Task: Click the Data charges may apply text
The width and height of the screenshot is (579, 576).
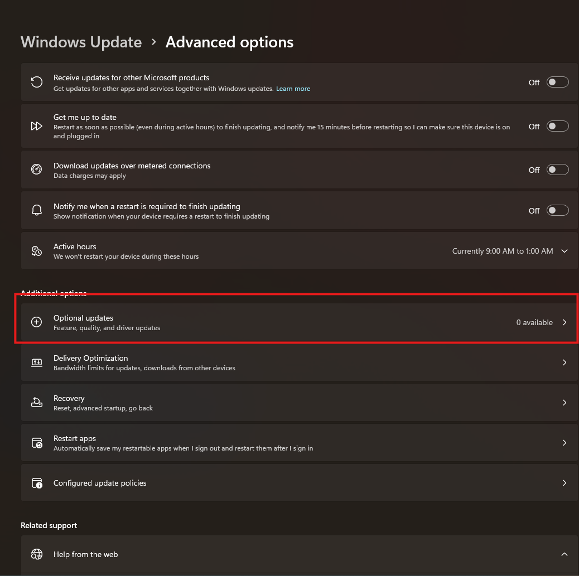Action: click(x=90, y=176)
